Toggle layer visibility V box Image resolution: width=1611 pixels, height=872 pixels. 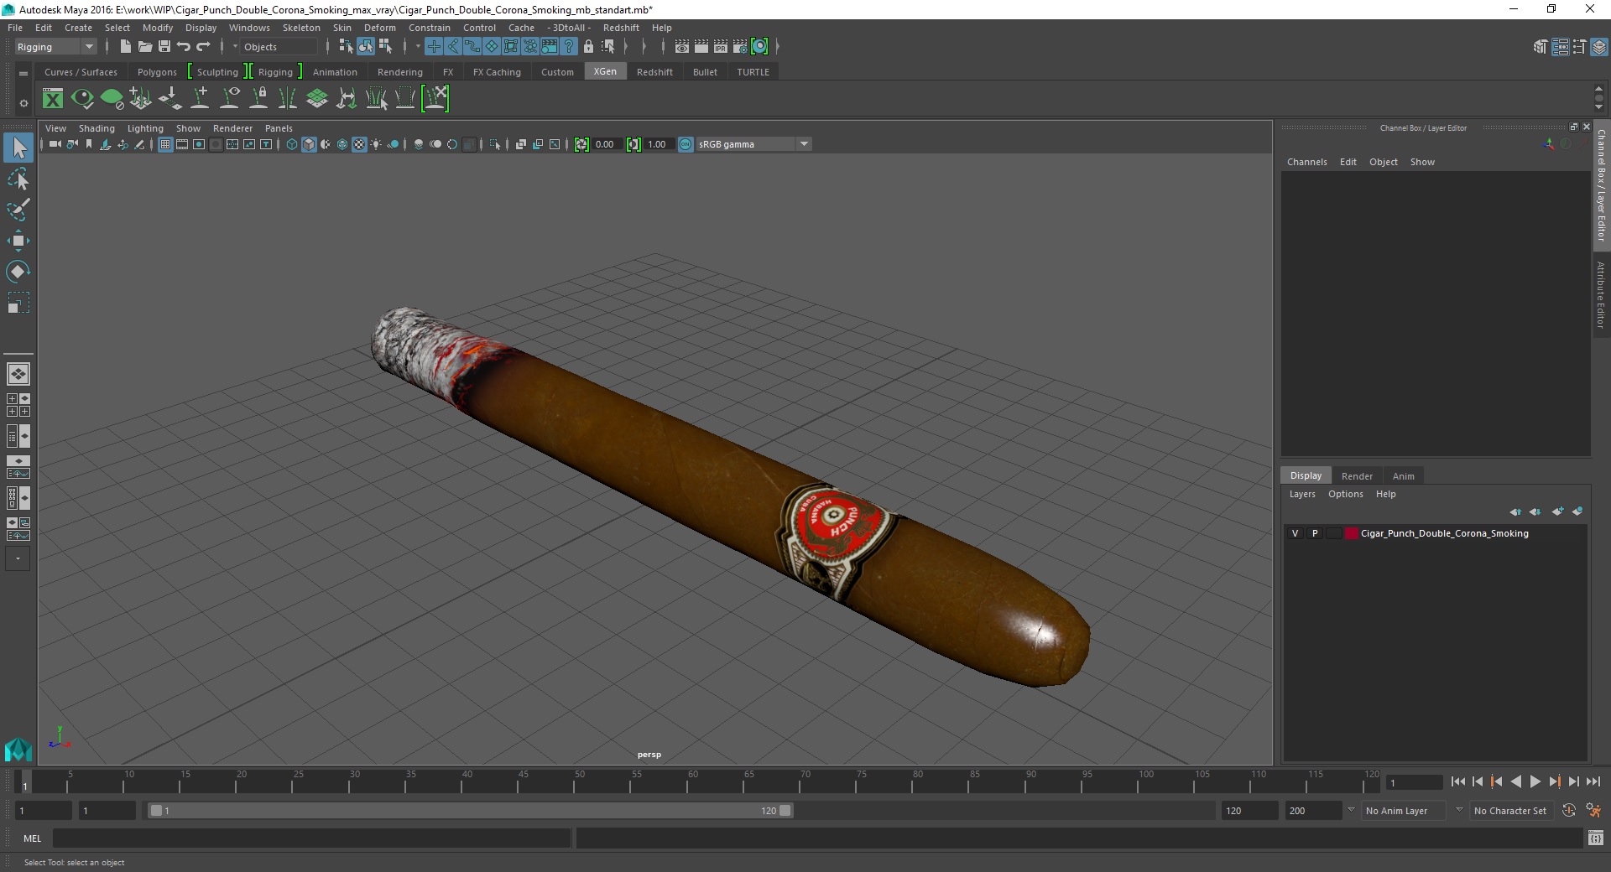(1295, 533)
